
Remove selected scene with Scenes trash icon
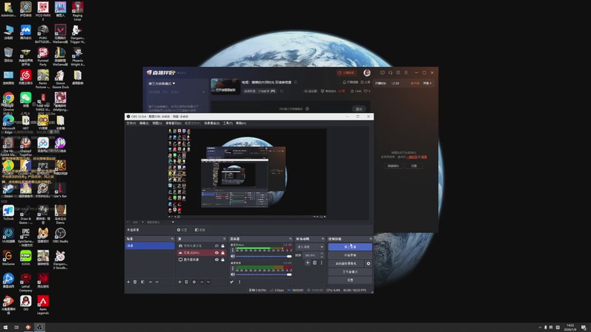click(x=135, y=282)
